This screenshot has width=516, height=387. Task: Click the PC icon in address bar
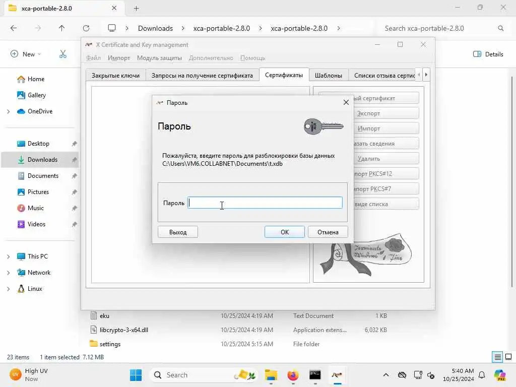tap(112, 28)
